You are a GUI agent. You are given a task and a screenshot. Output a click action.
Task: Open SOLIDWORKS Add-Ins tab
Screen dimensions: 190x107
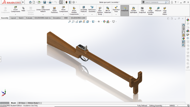43,18
